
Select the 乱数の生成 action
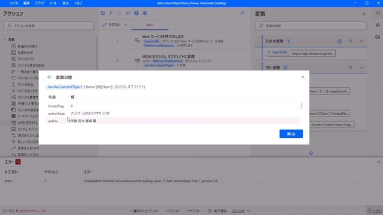(x=25, y=53)
